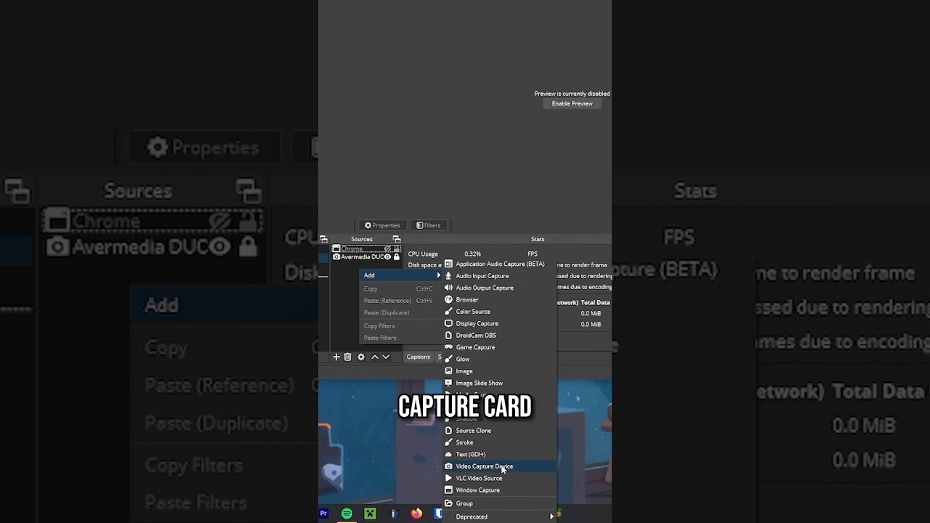
Task: Add a Display Capture source
Action: tap(500, 323)
